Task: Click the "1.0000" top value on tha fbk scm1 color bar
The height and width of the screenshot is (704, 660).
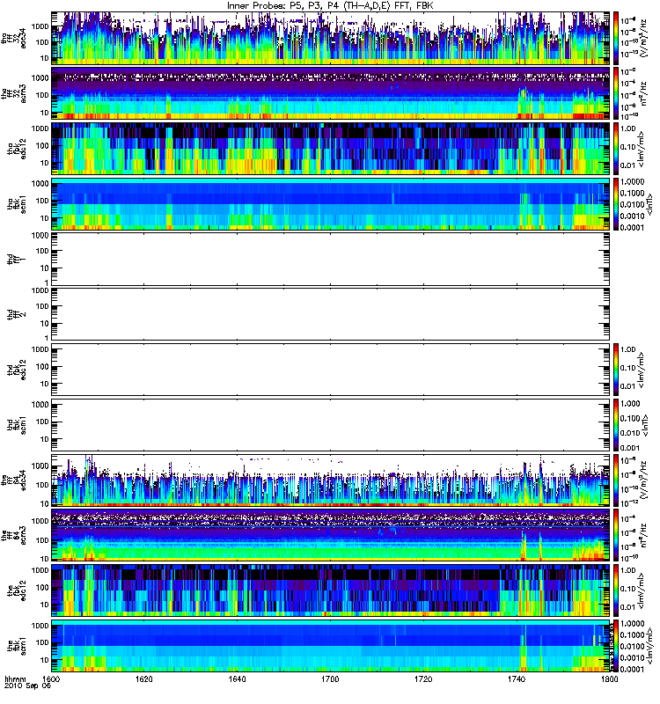Action: [632, 182]
